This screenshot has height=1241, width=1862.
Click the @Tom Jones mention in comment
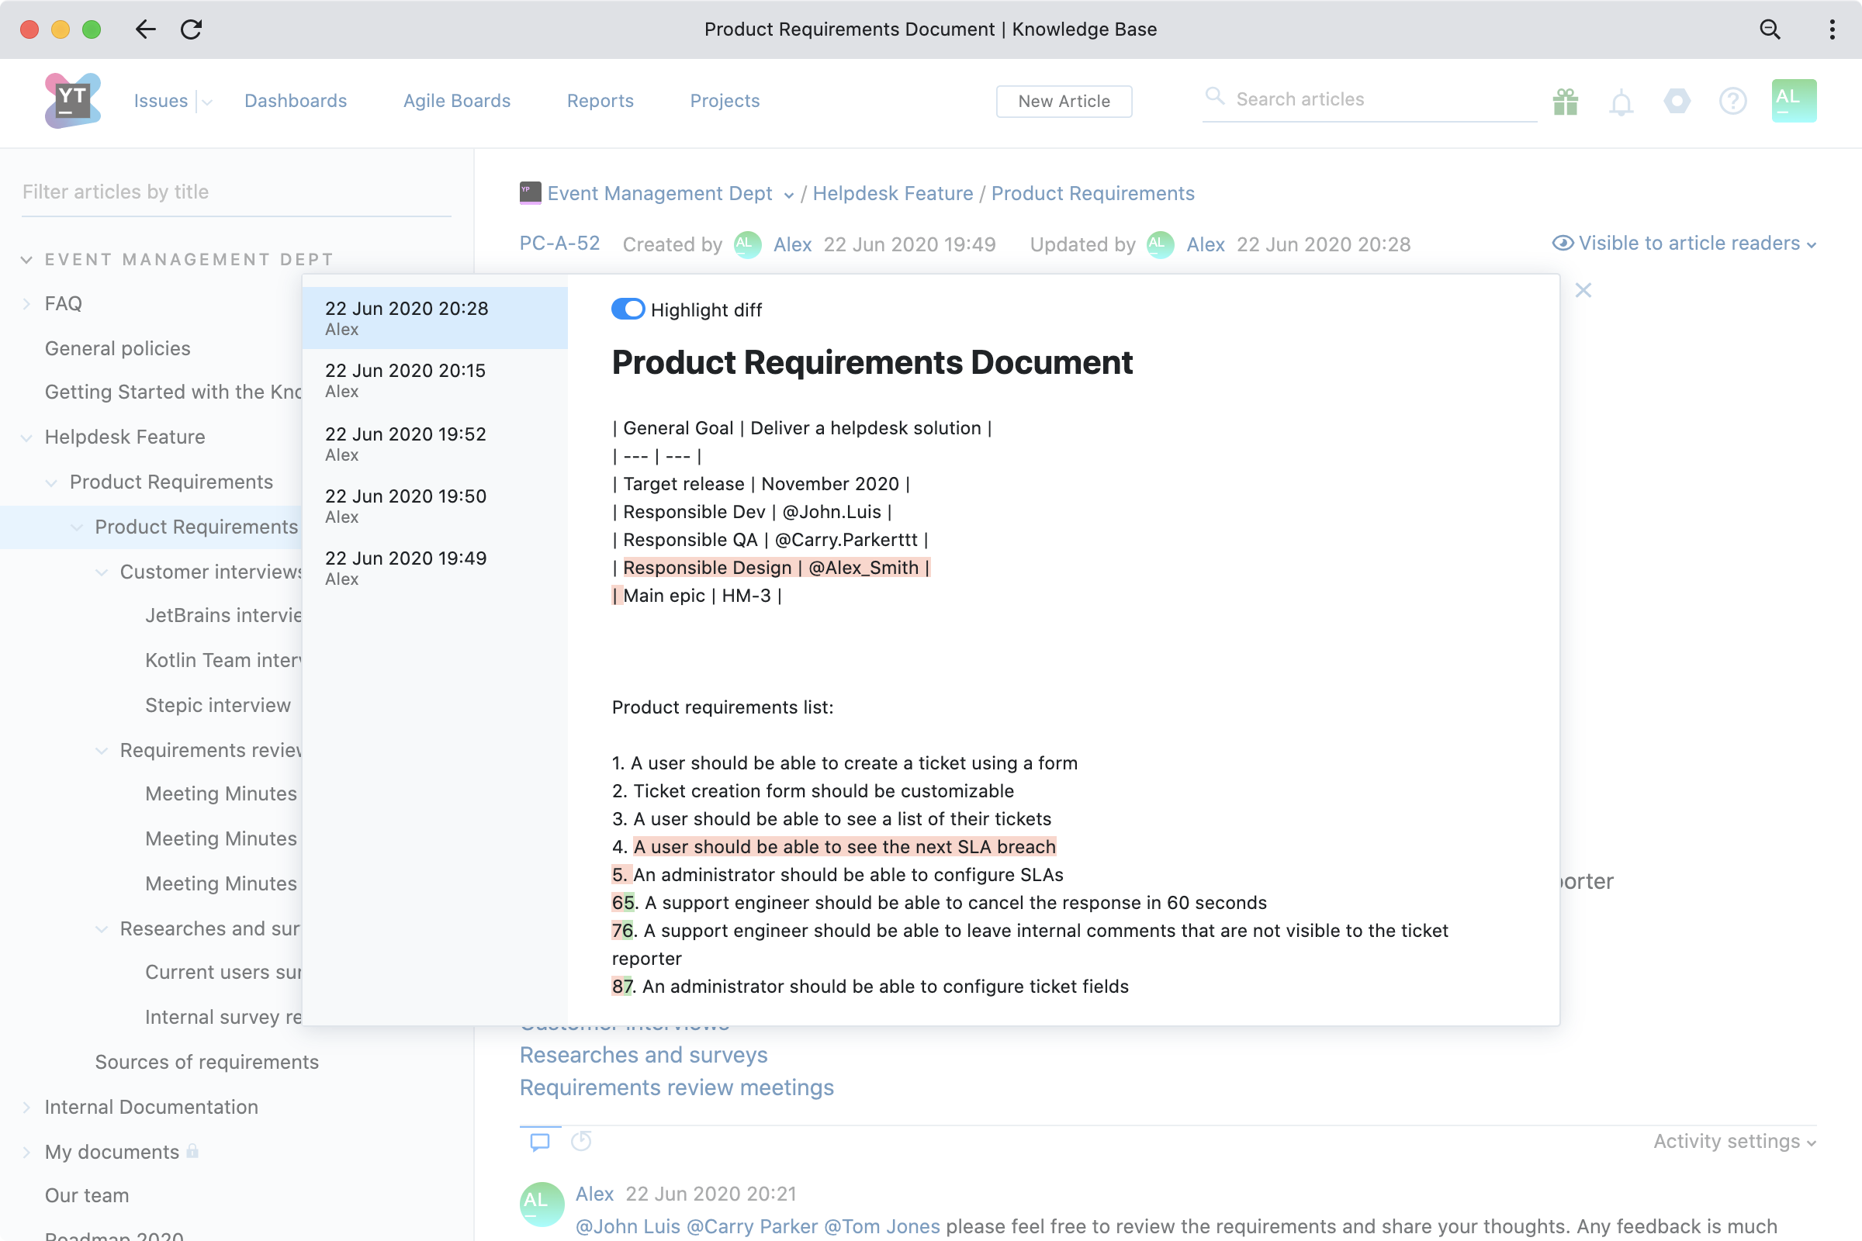[x=881, y=1226]
